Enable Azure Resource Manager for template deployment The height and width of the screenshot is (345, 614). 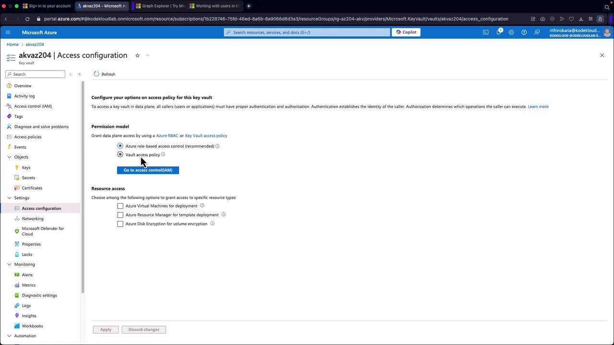(120, 215)
